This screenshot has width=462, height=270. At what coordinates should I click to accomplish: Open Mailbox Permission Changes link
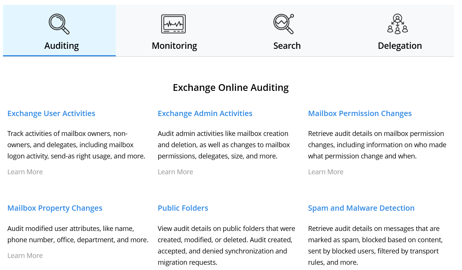click(360, 113)
